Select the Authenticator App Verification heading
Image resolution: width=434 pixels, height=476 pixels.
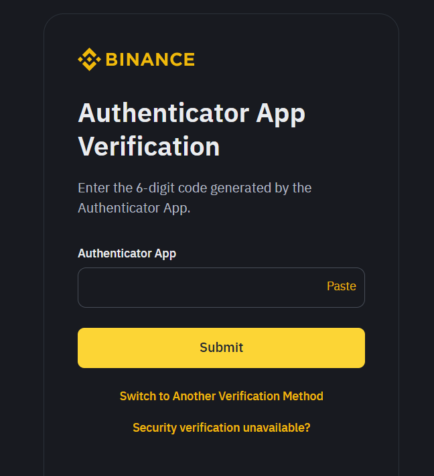(192, 129)
